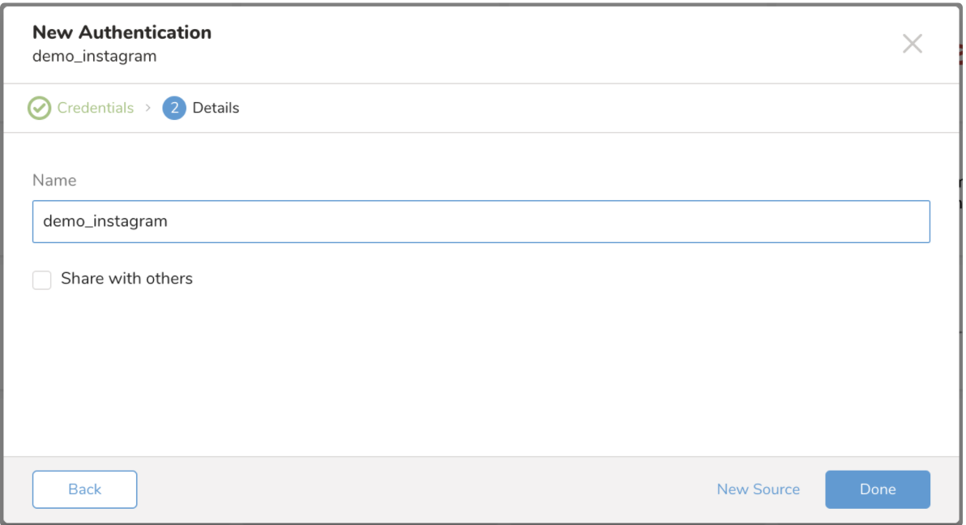This screenshot has height=525, width=966.
Task: Click the Name field label
Action: pyautogui.click(x=54, y=181)
